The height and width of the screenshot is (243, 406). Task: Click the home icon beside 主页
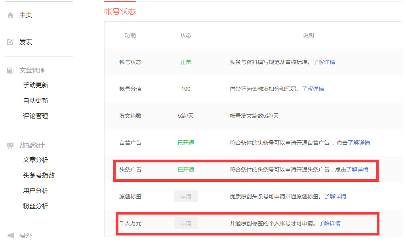[10, 15]
